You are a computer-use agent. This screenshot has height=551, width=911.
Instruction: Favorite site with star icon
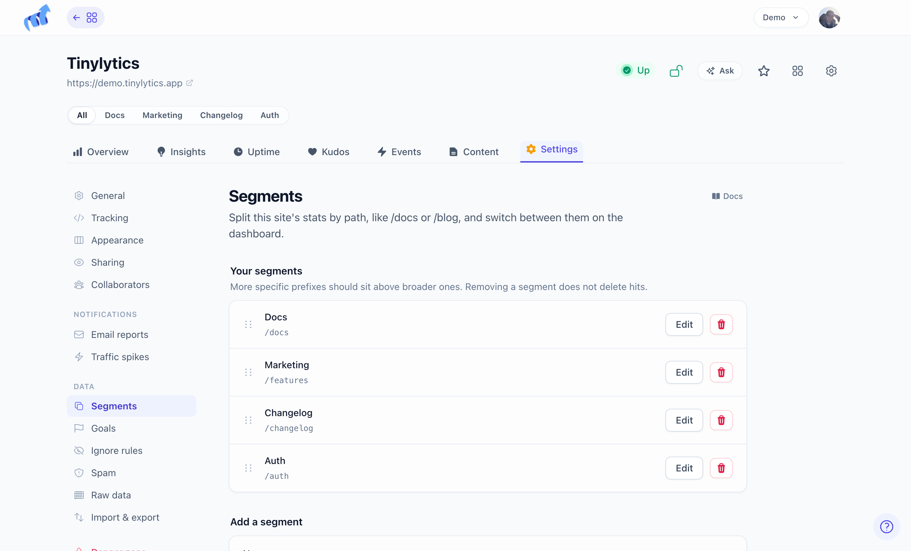(764, 70)
